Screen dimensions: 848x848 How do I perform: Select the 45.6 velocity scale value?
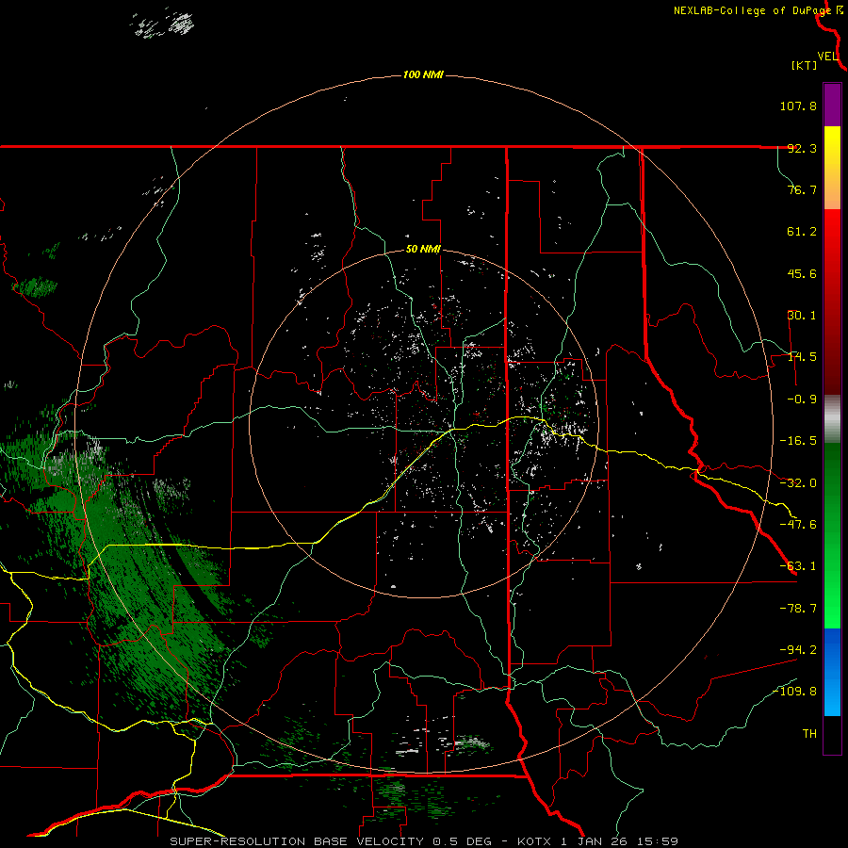pos(802,273)
